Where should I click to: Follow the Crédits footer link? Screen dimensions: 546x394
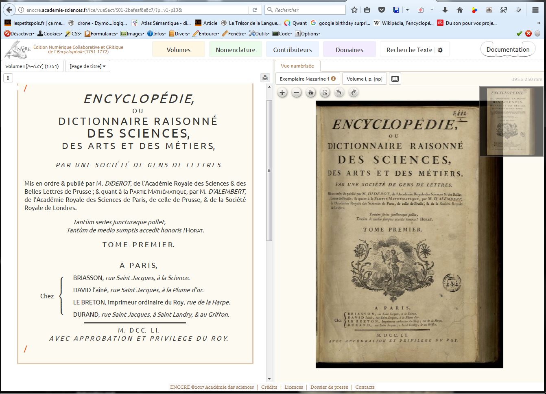click(269, 387)
